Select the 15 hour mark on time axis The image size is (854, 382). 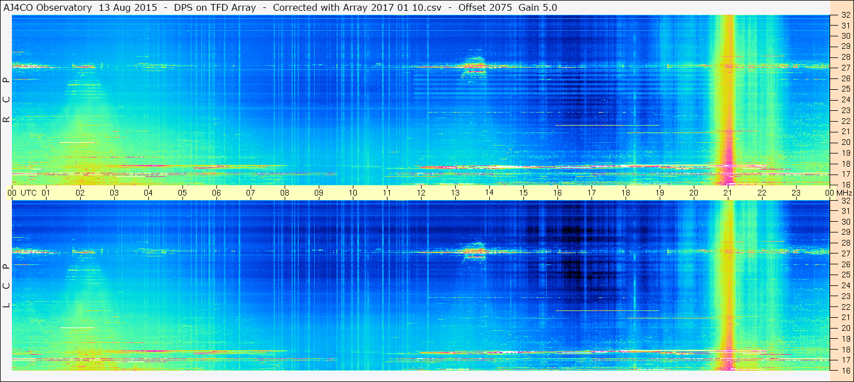coord(523,193)
